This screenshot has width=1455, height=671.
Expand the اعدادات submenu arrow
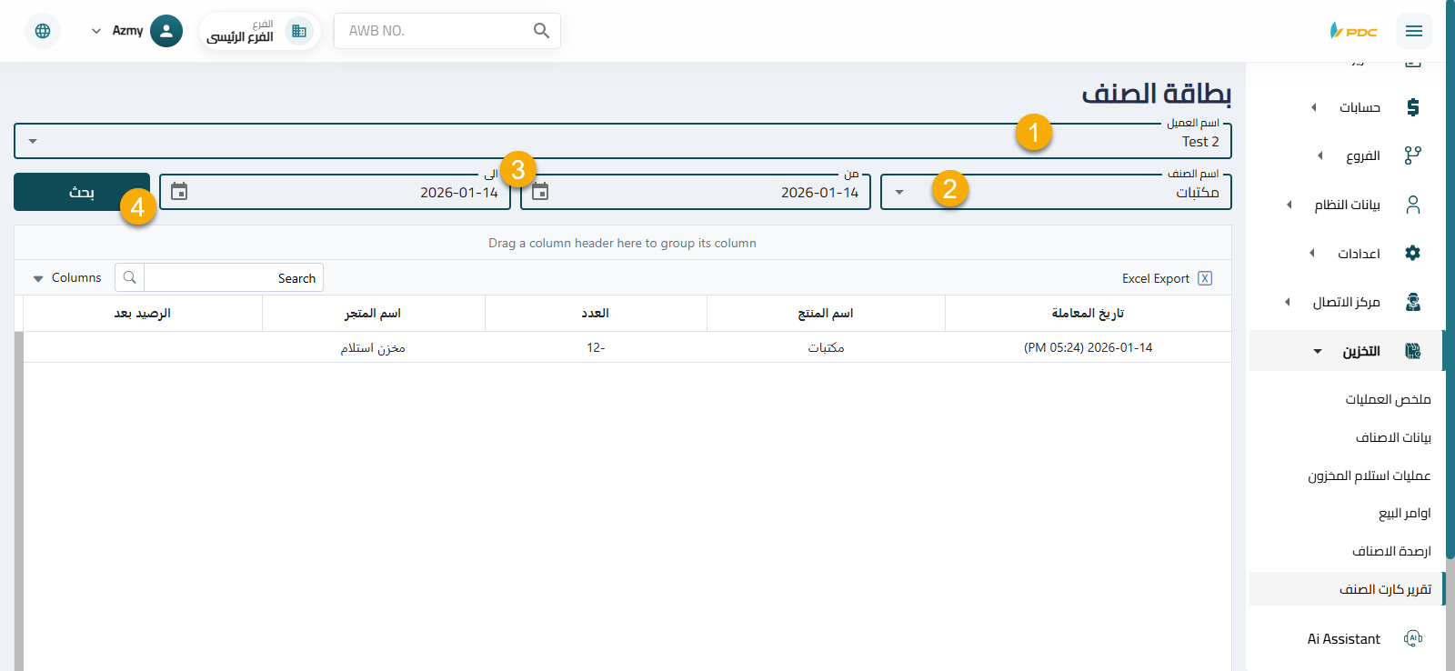[x=1311, y=253]
